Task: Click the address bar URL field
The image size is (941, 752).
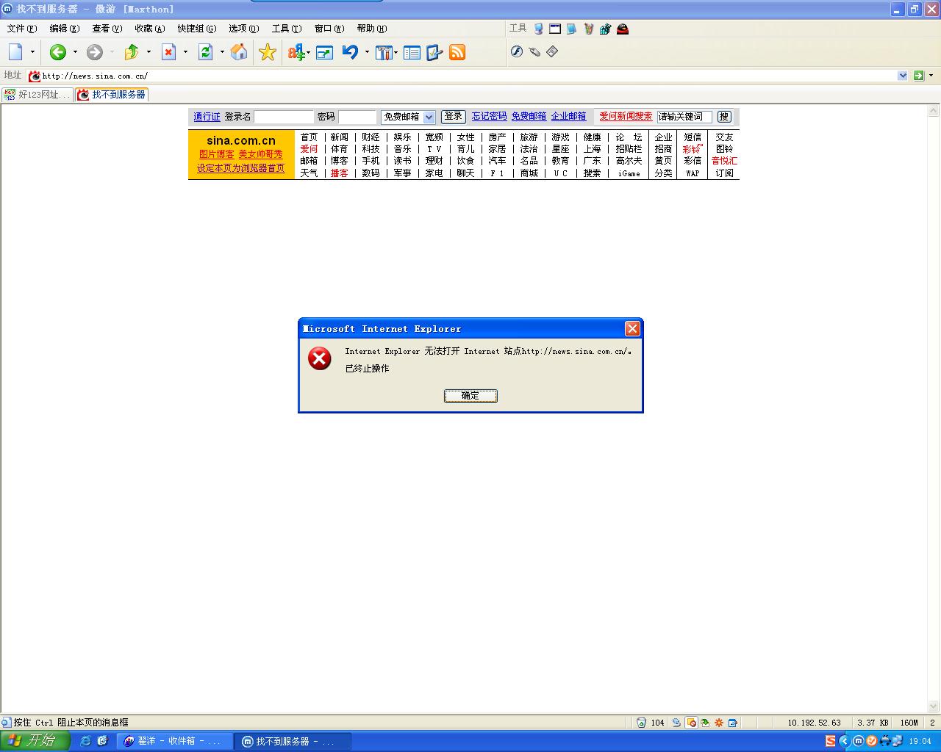Action: pos(468,76)
